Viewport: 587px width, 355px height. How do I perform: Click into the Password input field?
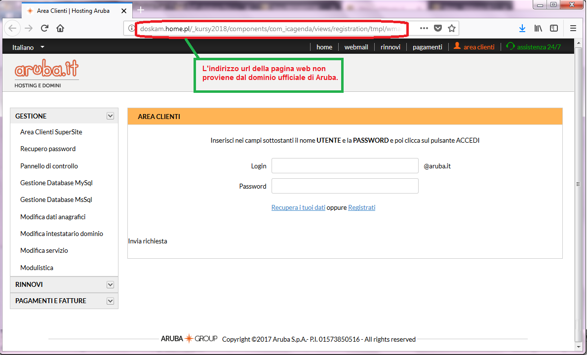pos(345,186)
